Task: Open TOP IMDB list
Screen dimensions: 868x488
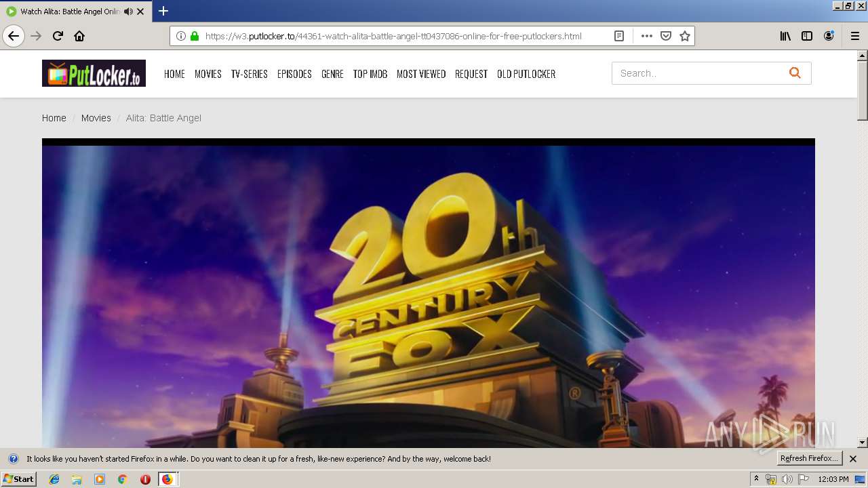Action: click(370, 74)
